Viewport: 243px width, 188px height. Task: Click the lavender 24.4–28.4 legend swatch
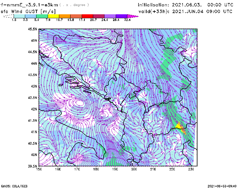click(110, 16)
